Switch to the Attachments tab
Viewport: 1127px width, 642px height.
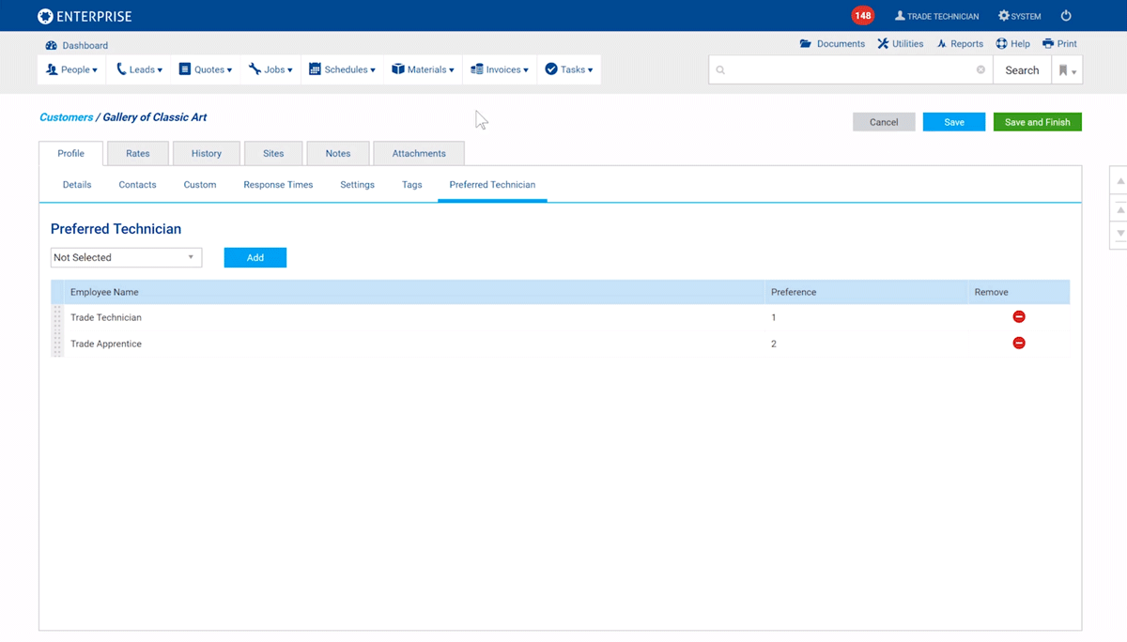tap(419, 153)
